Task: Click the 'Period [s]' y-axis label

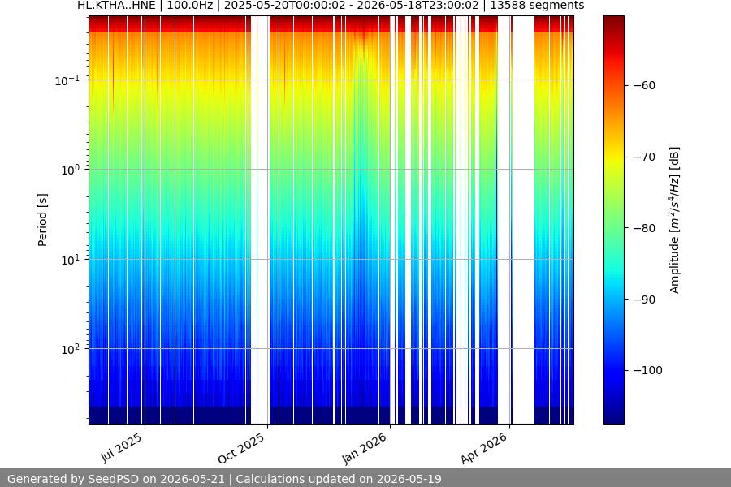Action: point(42,220)
